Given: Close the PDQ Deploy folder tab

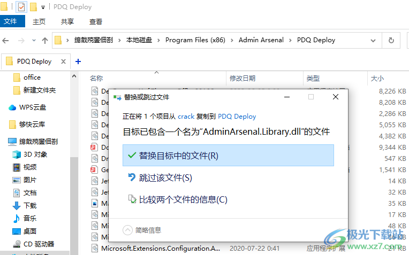Looking at the screenshot, I should (x=63, y=61).
